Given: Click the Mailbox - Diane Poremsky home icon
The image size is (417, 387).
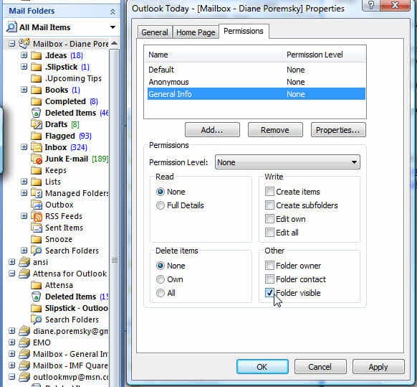Looking at the screenshot, I should (x=24, y=44).
